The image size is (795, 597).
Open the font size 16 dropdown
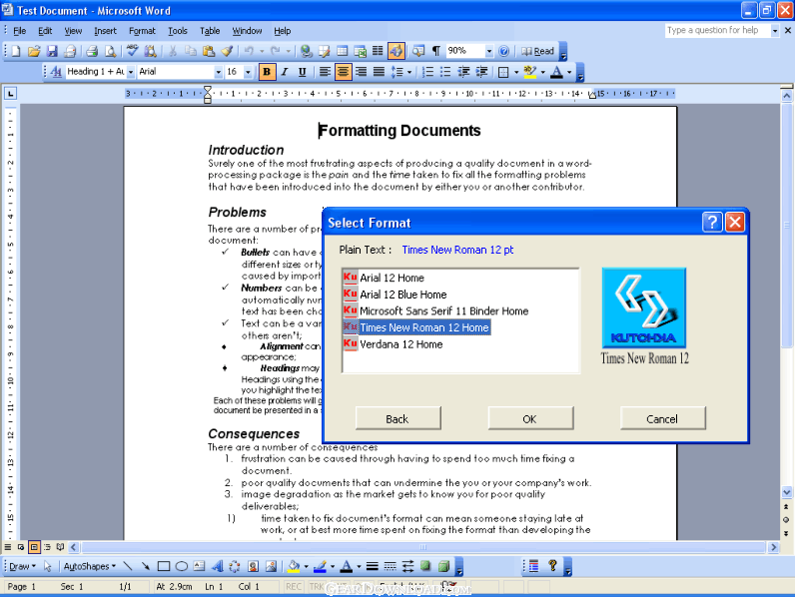(x=248, y=72)
